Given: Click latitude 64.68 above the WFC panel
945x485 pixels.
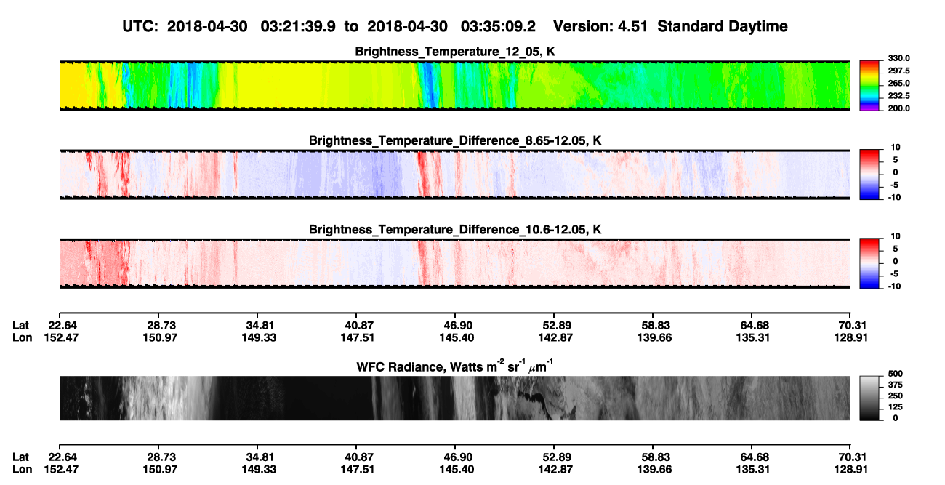Looking at the screenshot, I should click(x=755, y=326).
